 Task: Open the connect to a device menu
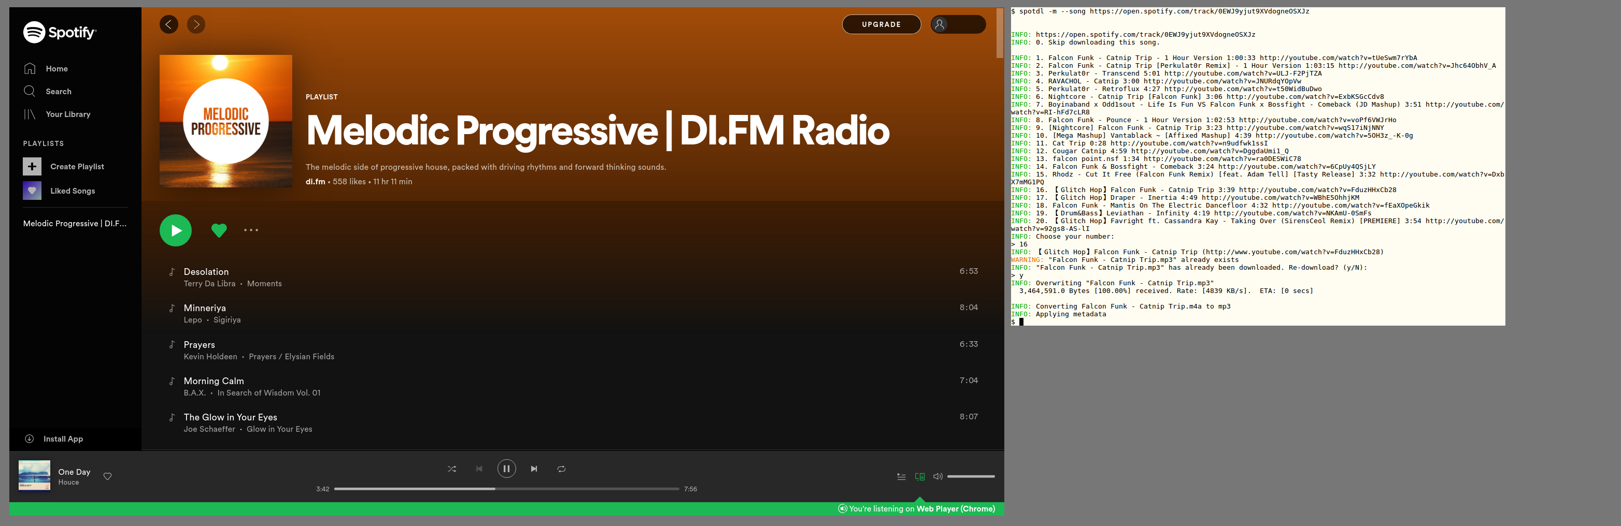tap(919, 477)
